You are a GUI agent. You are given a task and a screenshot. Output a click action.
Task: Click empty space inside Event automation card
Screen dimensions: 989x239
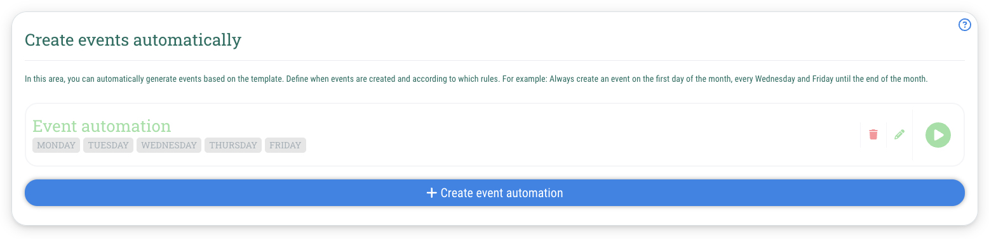(572, 135)
